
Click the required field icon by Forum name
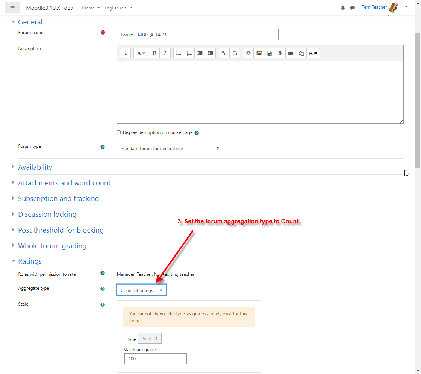pos(103,32)
